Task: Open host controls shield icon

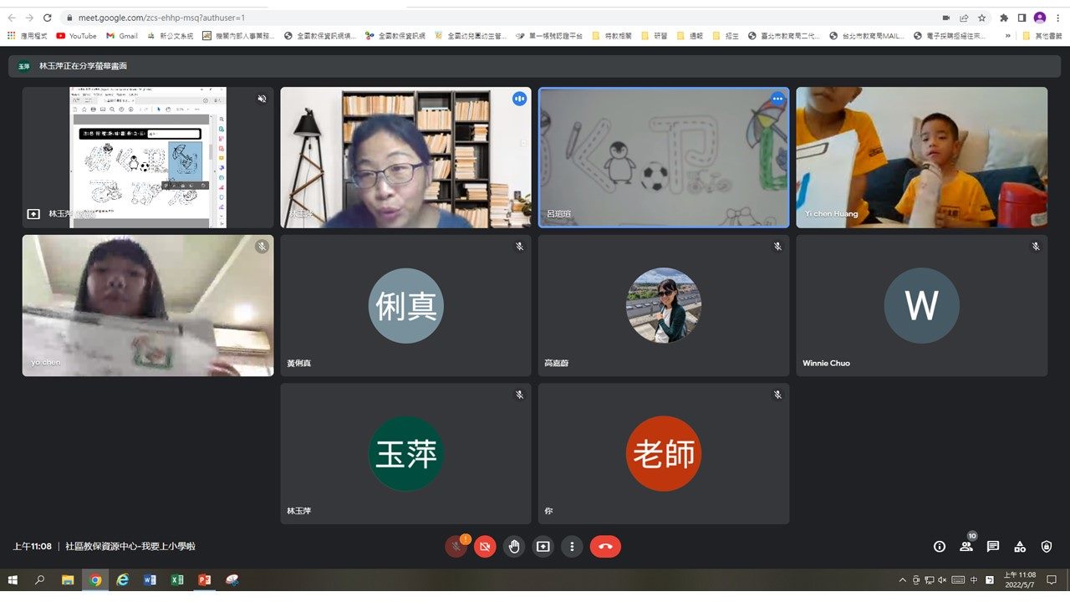Action: (1047, 547)
